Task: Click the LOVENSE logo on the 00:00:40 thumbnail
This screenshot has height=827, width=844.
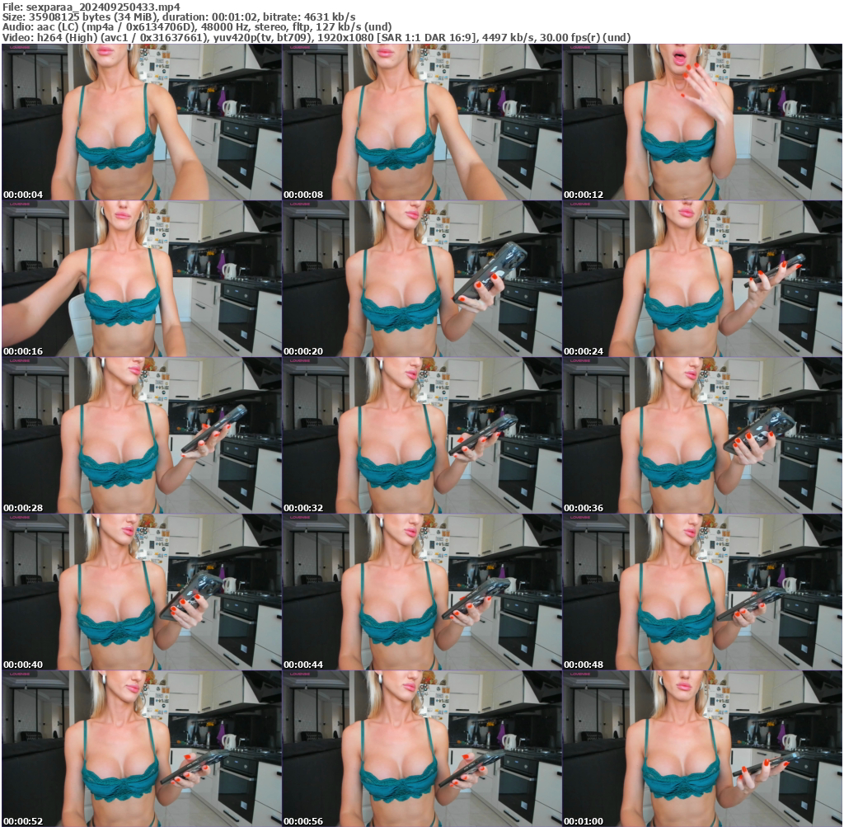Action: click(19, 519)
